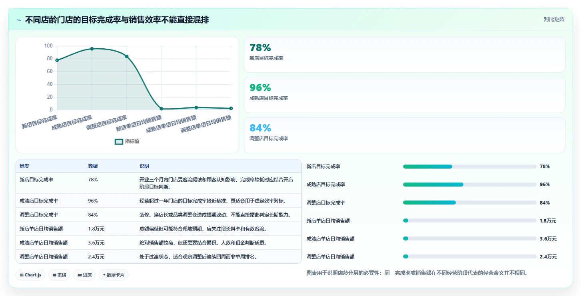581x296 pixels.
Task: Click the chart point for 新店单店日均销售额
Action: (162, 109)
